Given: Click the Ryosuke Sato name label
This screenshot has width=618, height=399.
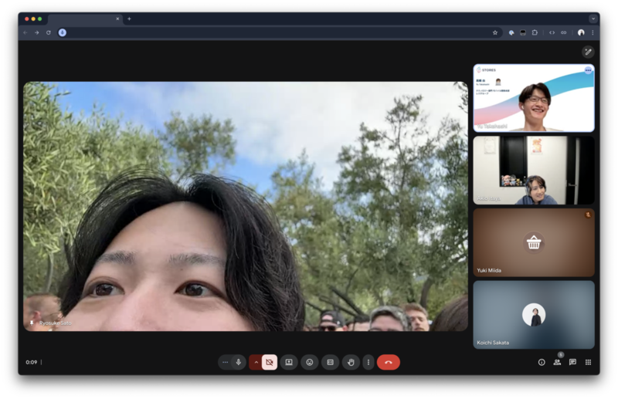Looking at the screenshot, I should (55, 323).
